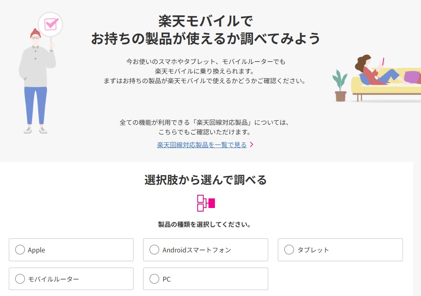Select the Apple radio button
Viewport: 421px width, 296px height.
coord(20,250)
